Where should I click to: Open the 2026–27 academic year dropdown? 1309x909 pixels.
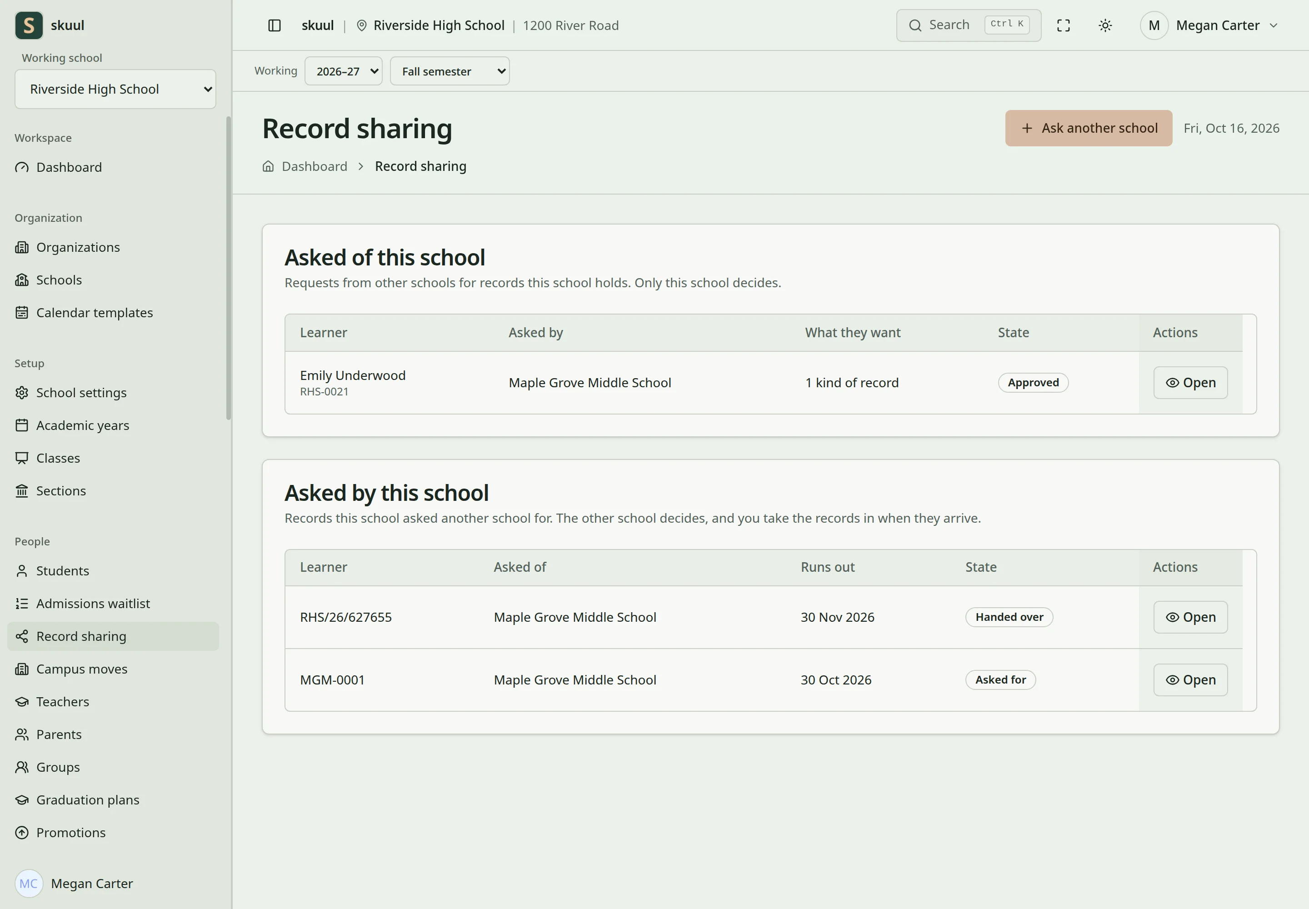click(344, 71)
